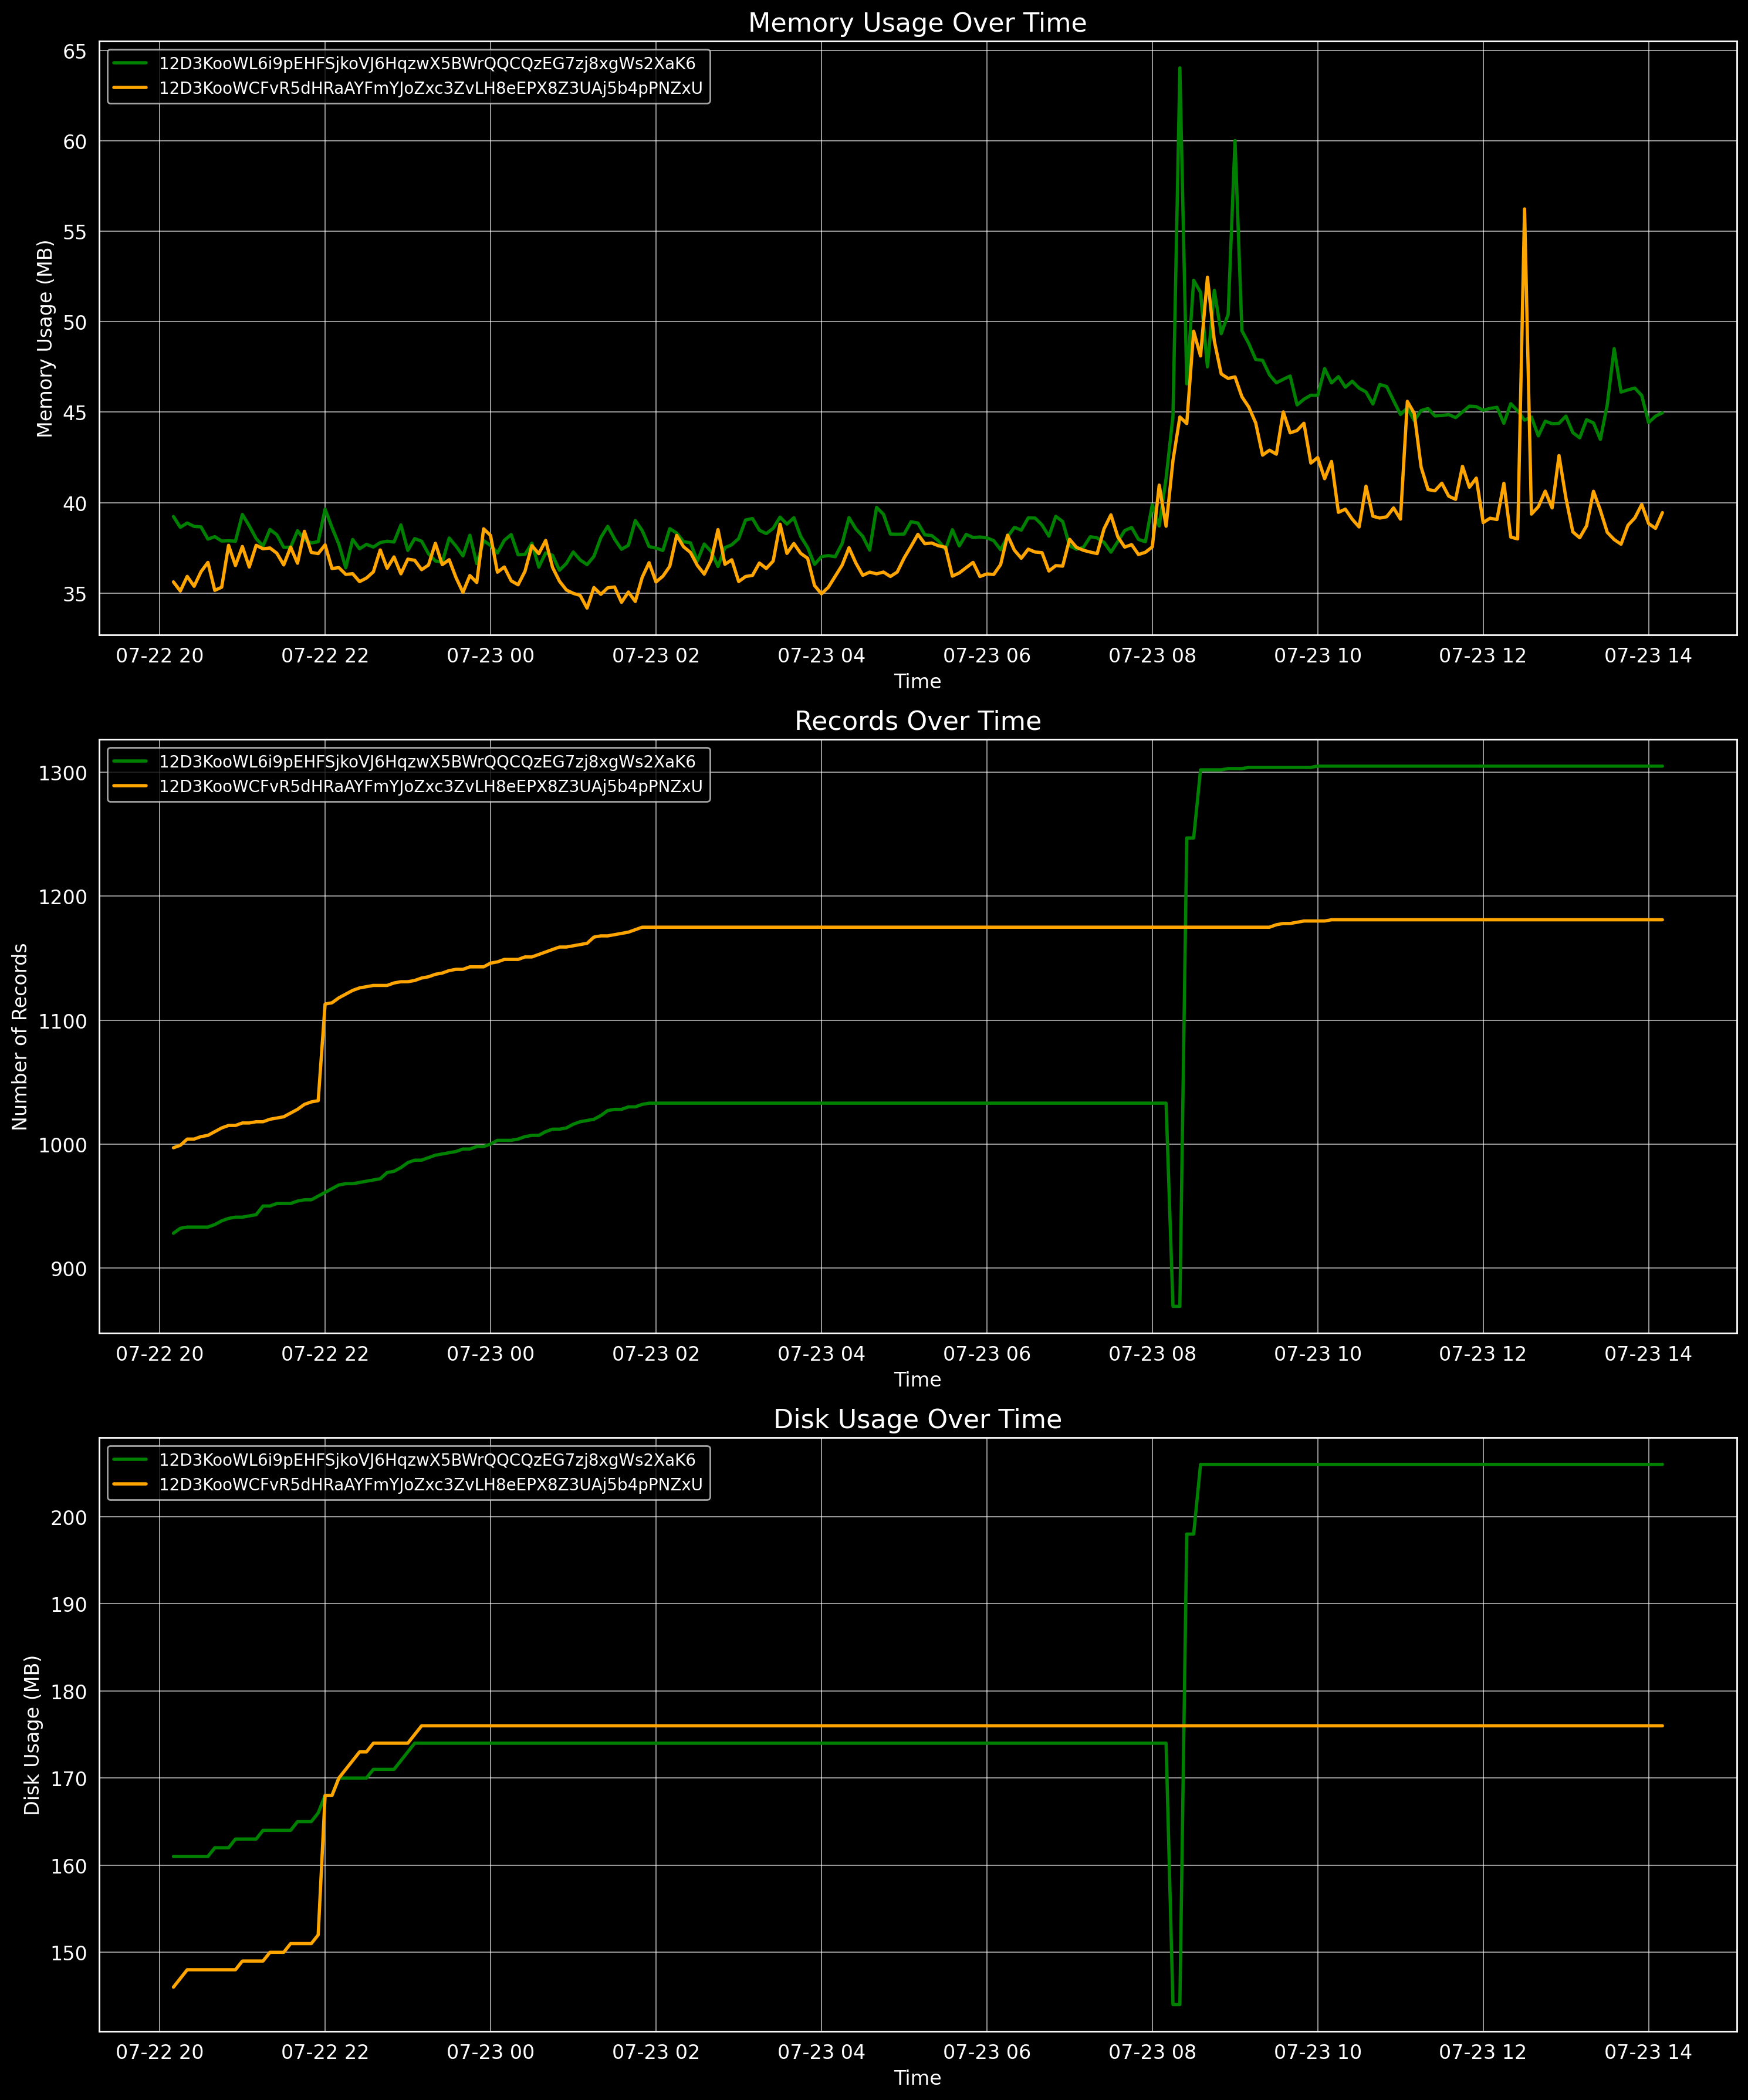
Task: Click "07-23 00" under the Memory chart
Action: 490,656
